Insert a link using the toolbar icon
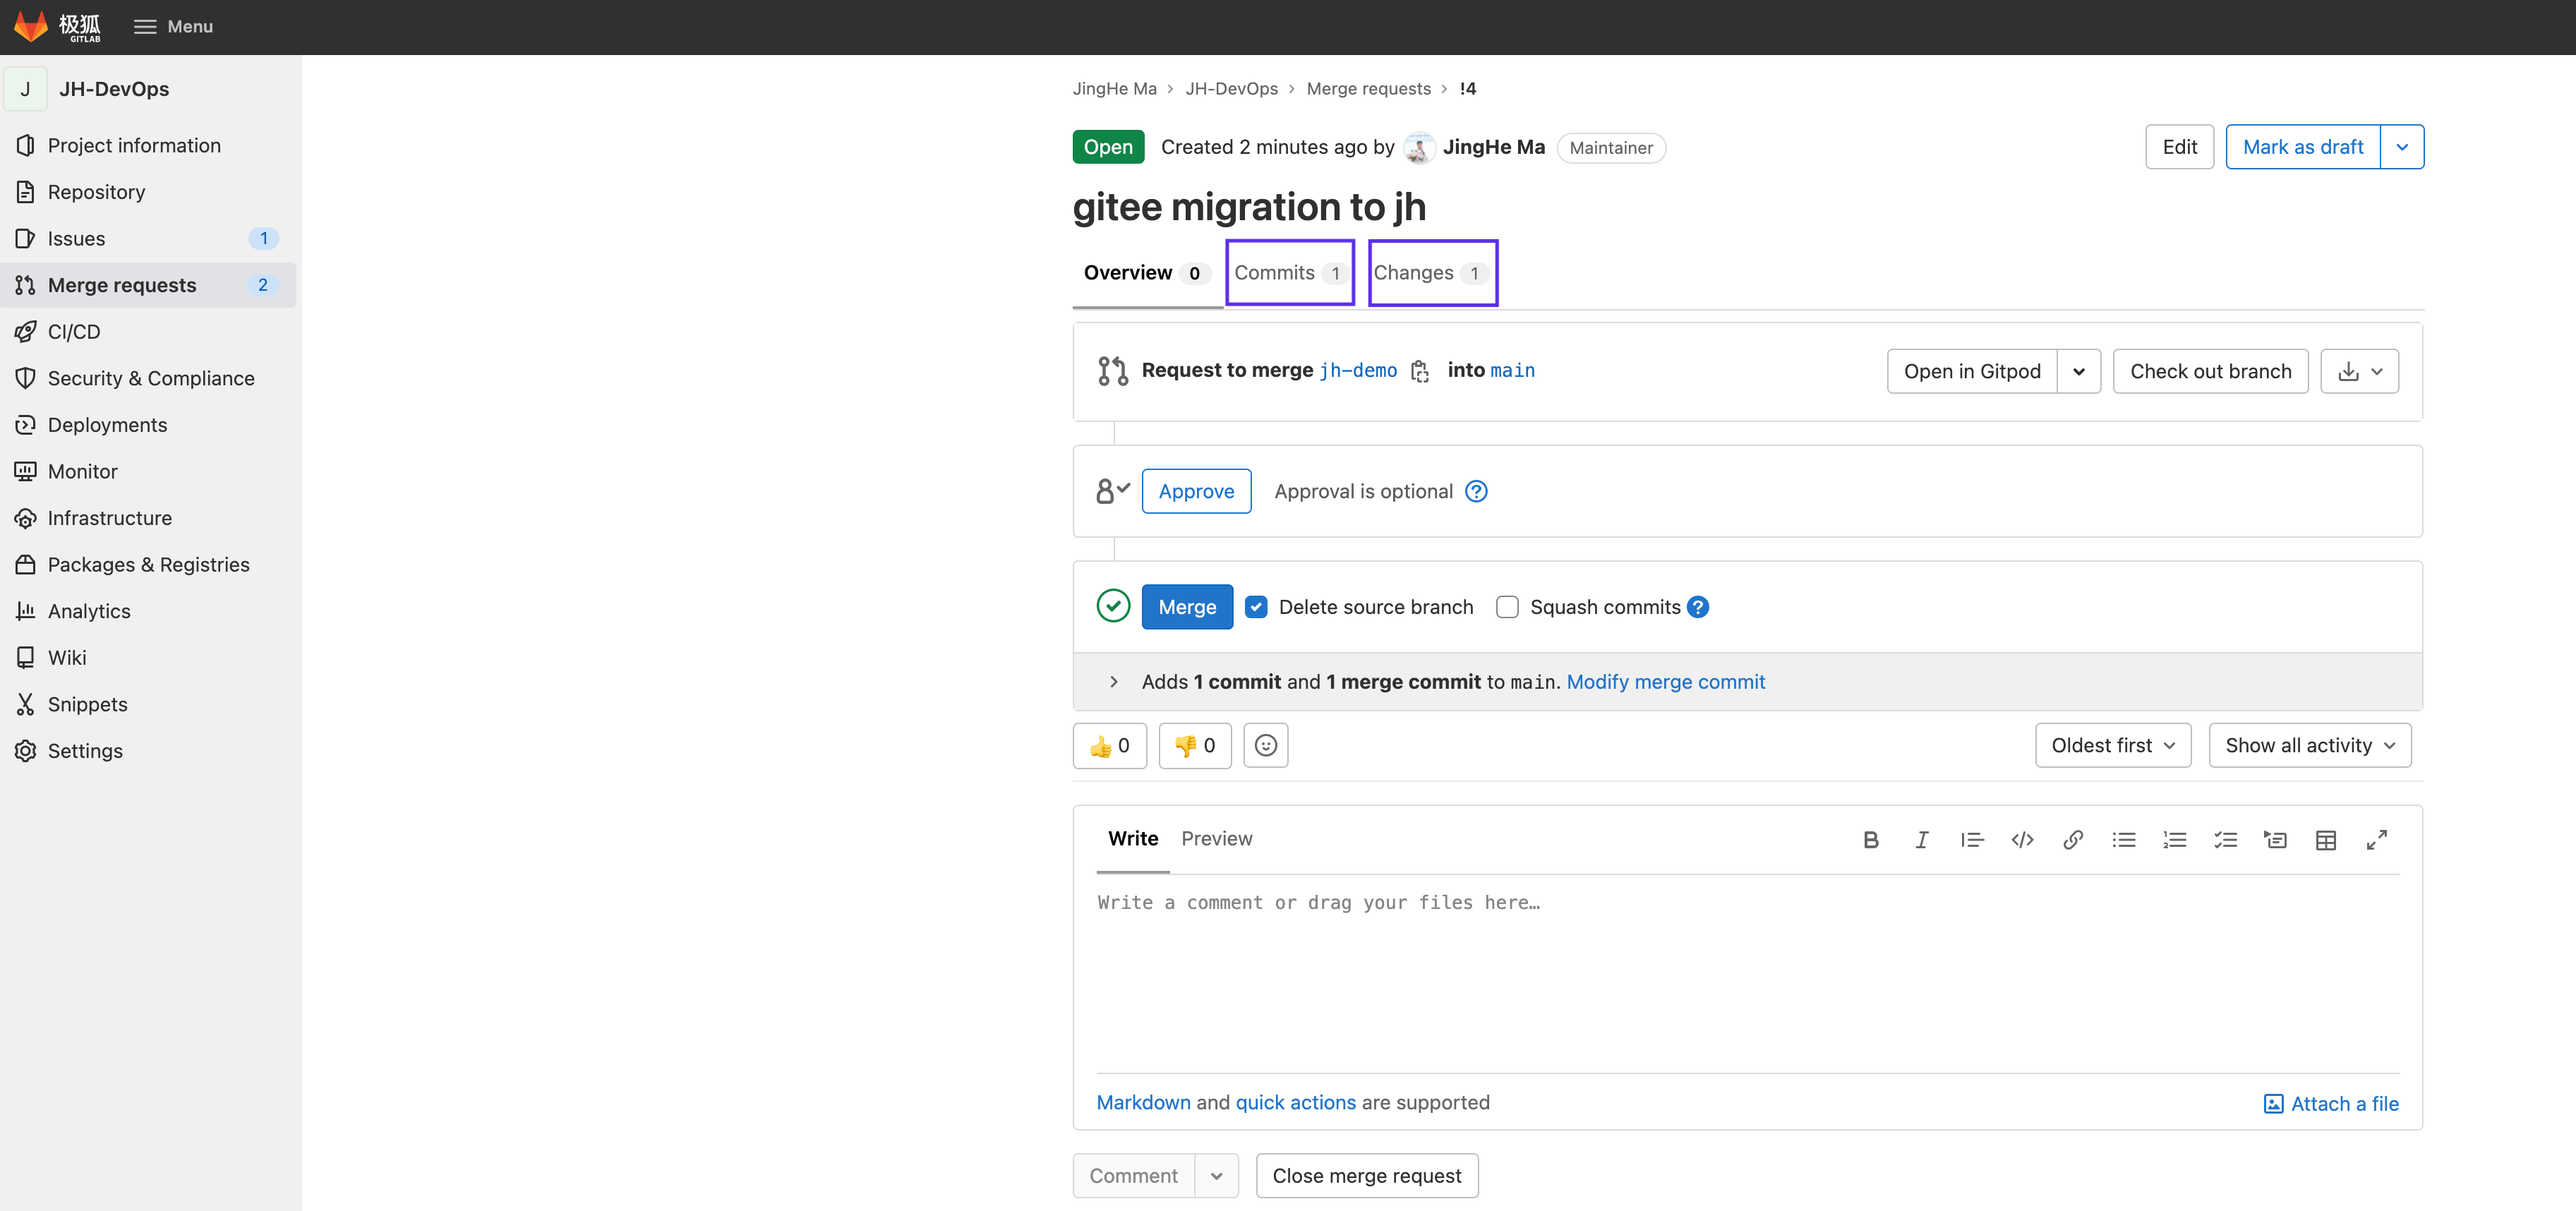 [x=2072, y=840]
